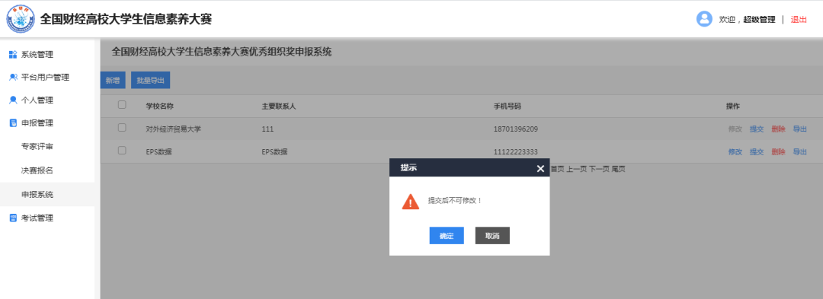Close the 提示 dialog with the X

point(540,169)
